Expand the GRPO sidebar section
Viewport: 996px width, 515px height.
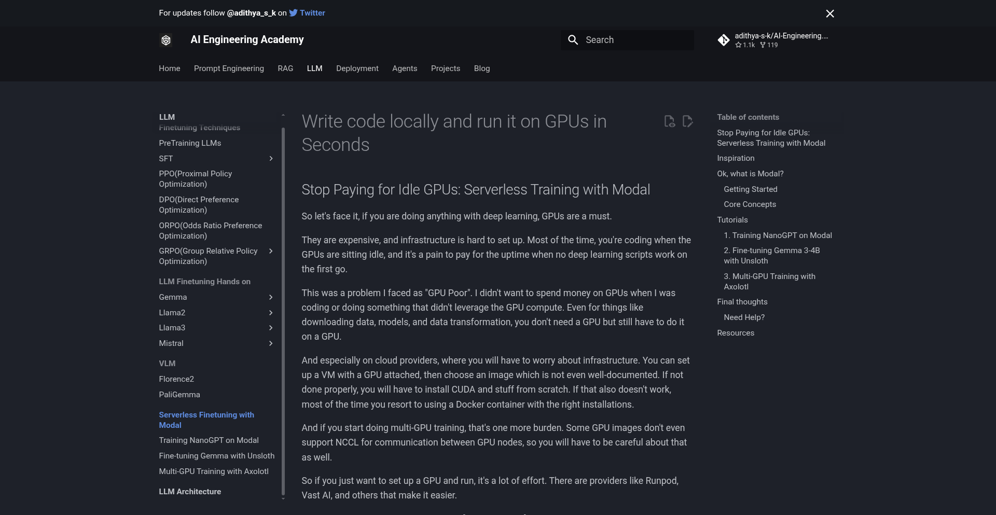pyautogui.click(x=271, y=251)
